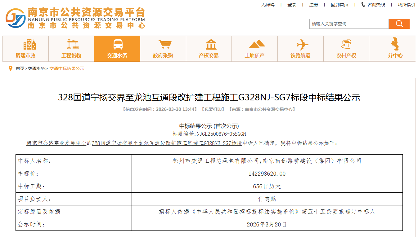The width and height of the screenshot is (418, 237).
Task: Open the 农村产权 house icon
Action: pos(346,44)
